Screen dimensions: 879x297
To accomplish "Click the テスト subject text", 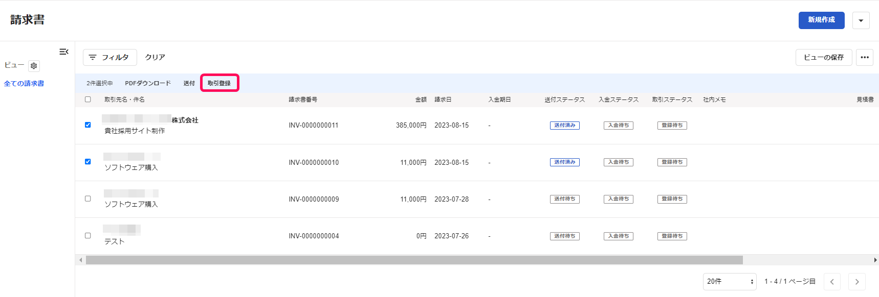I will [115, 241].
